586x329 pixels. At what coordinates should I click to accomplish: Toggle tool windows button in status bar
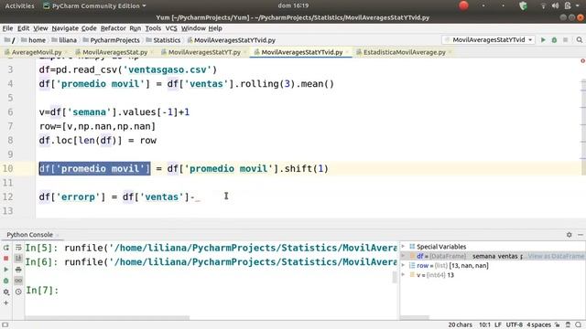(5, 325)
